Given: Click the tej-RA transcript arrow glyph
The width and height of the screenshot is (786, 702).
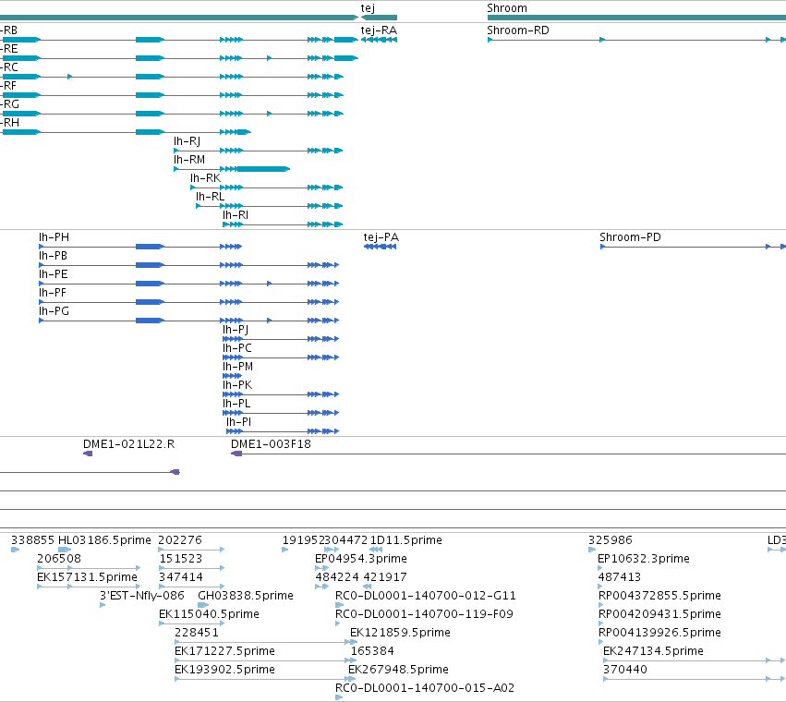Looking at the screenshot, I should pyautogui.click(x=379, y=40).
